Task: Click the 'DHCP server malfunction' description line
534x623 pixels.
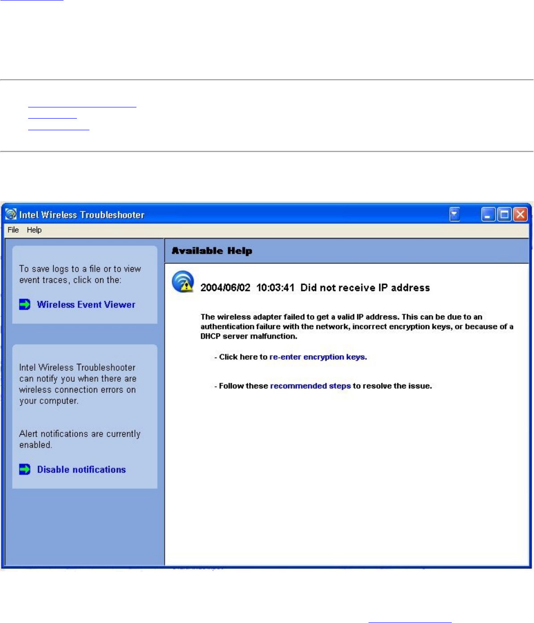Action: click(249, 336)
